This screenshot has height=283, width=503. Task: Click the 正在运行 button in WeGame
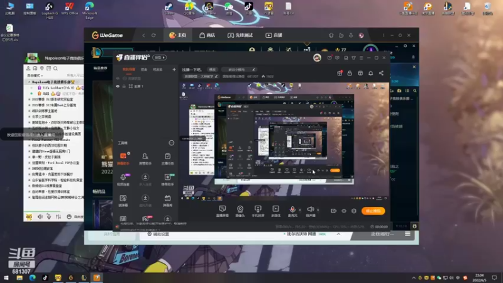(x=382, y=234)
